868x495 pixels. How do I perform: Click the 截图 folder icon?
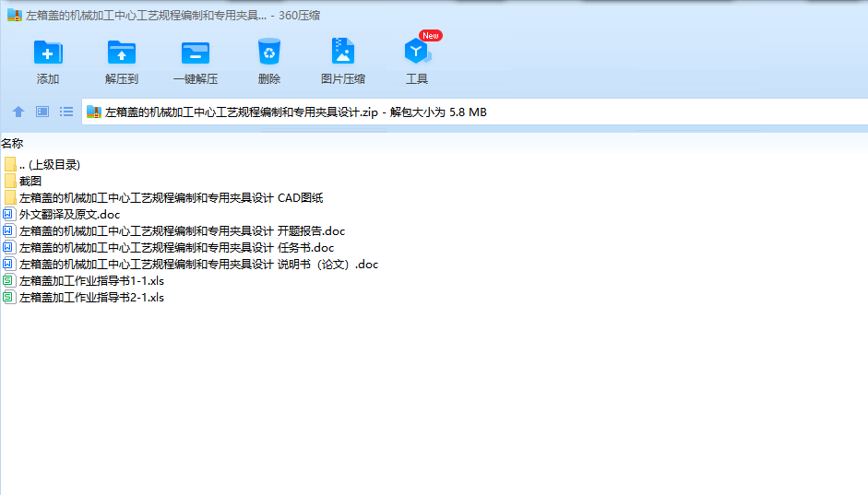point(10,181)
